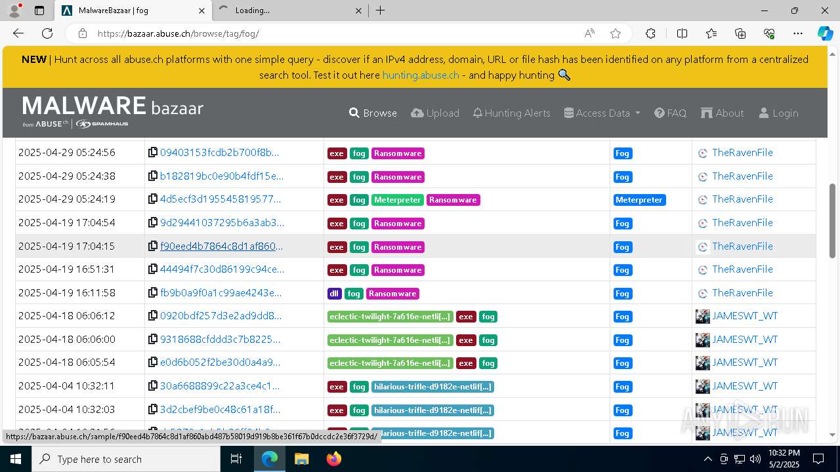Copy hash icon beside 4d5ecf3d195545819577
Viewport: 840px width, 472px height.
pos(153,199)
